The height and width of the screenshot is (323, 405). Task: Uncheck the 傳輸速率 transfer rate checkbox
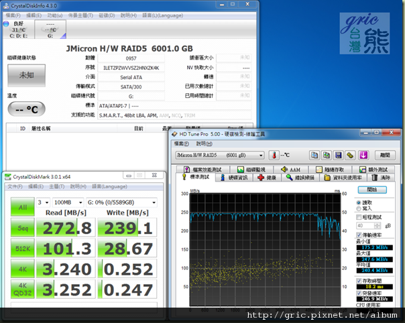click(359, 235)
